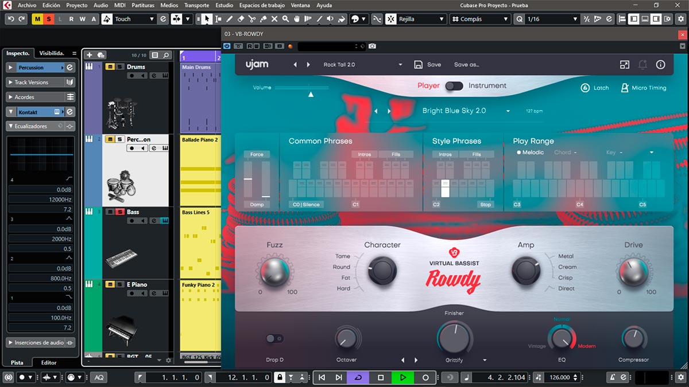Click the Undo arrow in the toolbar
689x387 pixels.
(x=11, y=19)
